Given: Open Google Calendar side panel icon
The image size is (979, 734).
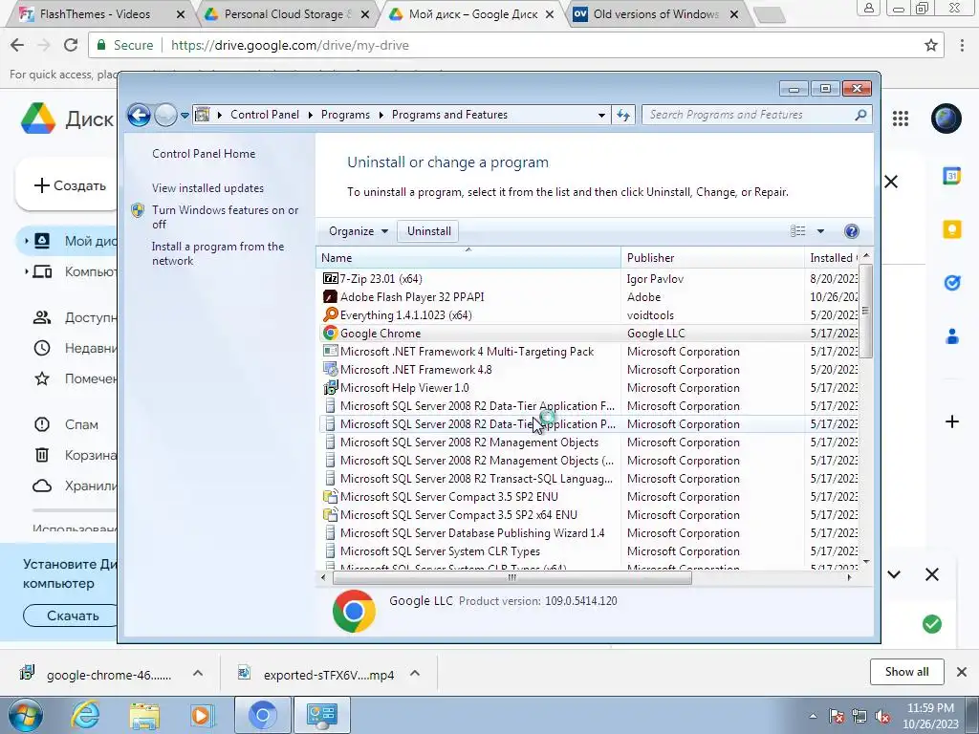Looking at the screenshot, I should 951,176.
